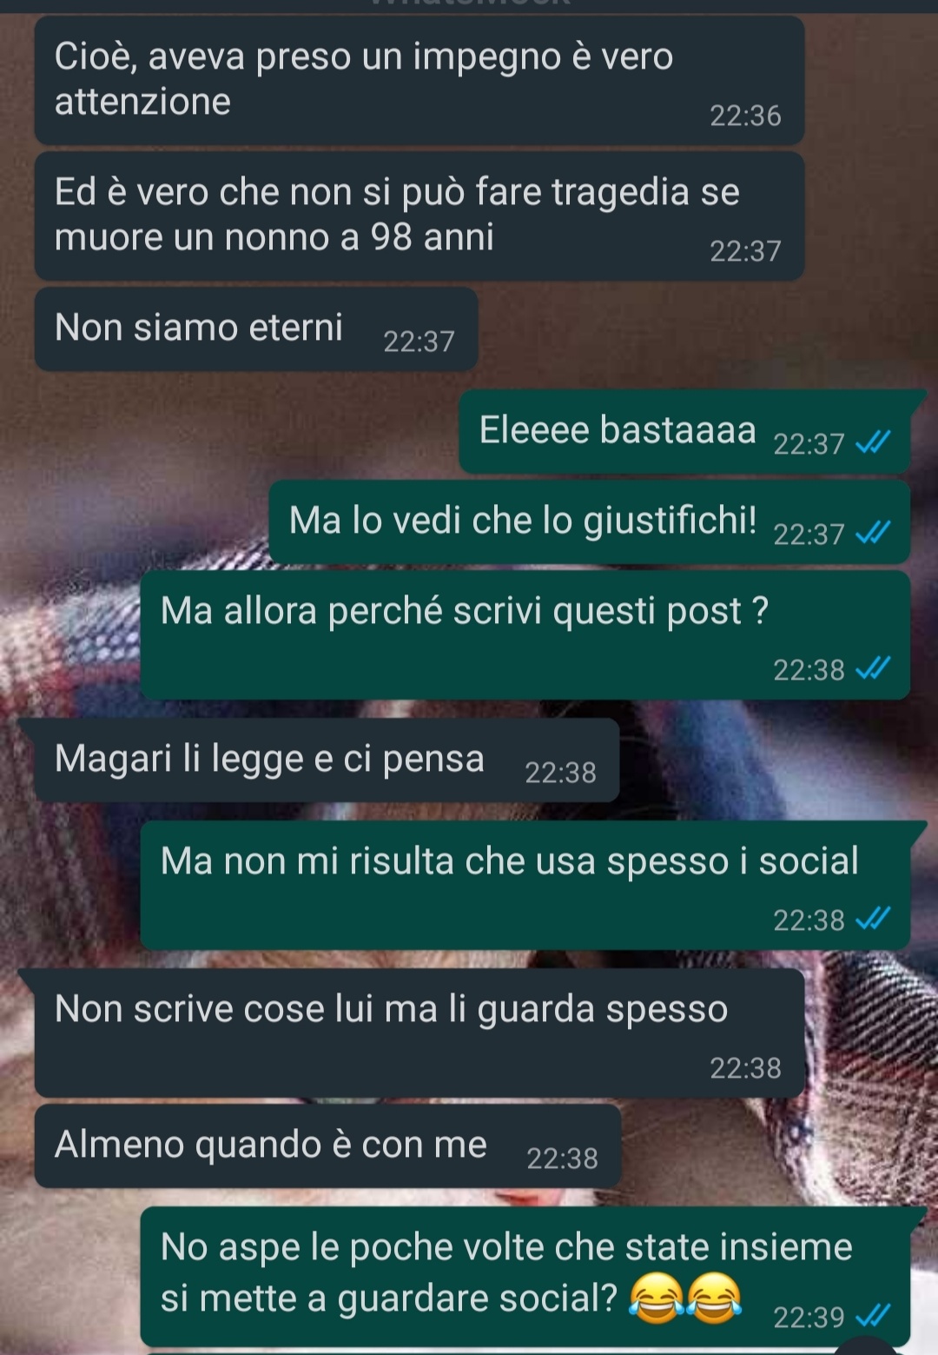938x1355 pixels.
Task: Click the first laughing-crying emoji
Action: [655, 1299]
